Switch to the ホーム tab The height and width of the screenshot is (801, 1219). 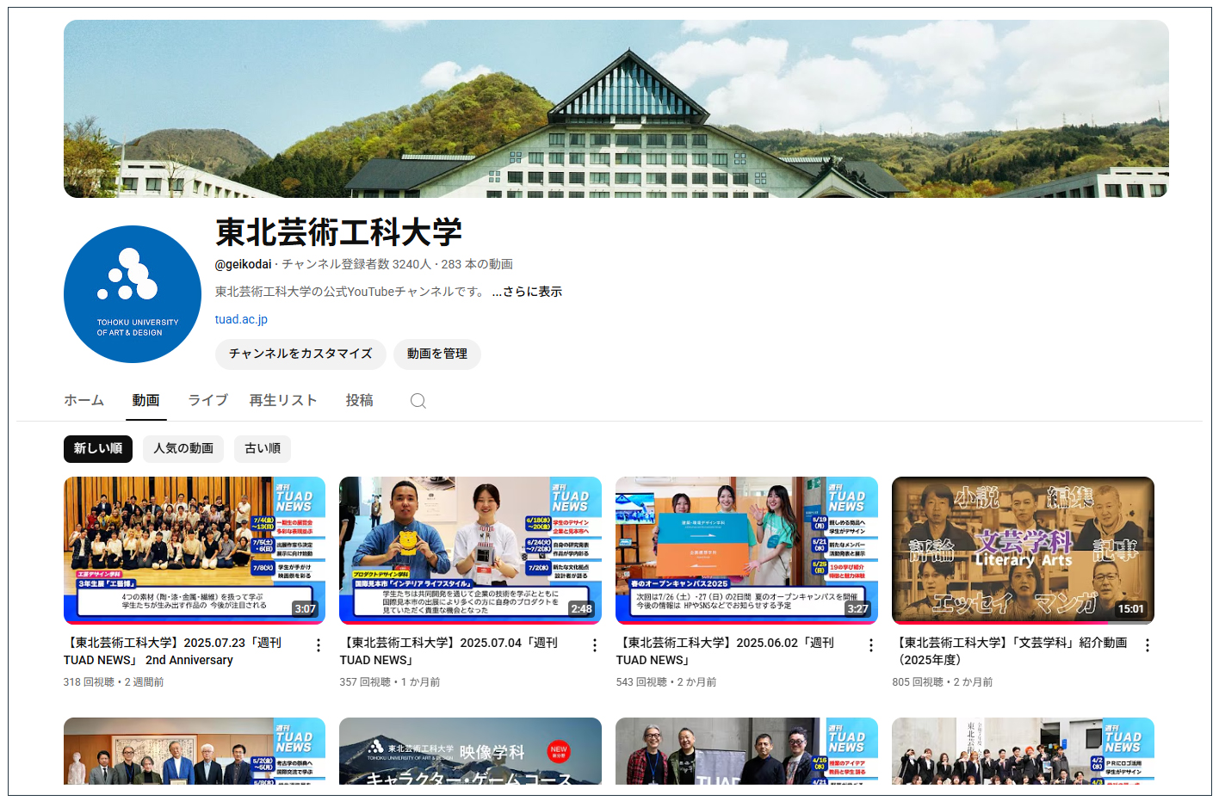[84, 400]
